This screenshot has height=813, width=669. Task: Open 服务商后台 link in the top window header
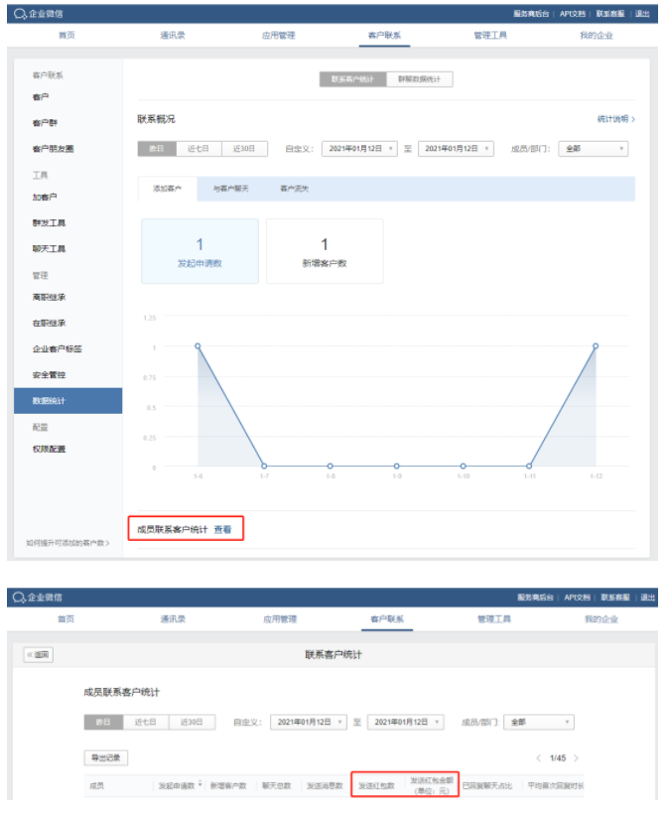tap(531, 14)
